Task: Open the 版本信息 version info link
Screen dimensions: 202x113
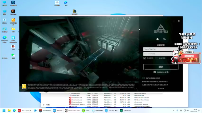Action: click(161, 89)
